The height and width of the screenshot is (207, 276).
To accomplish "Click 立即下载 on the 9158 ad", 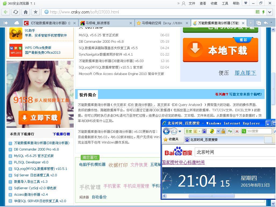I will tap(40, 118).
